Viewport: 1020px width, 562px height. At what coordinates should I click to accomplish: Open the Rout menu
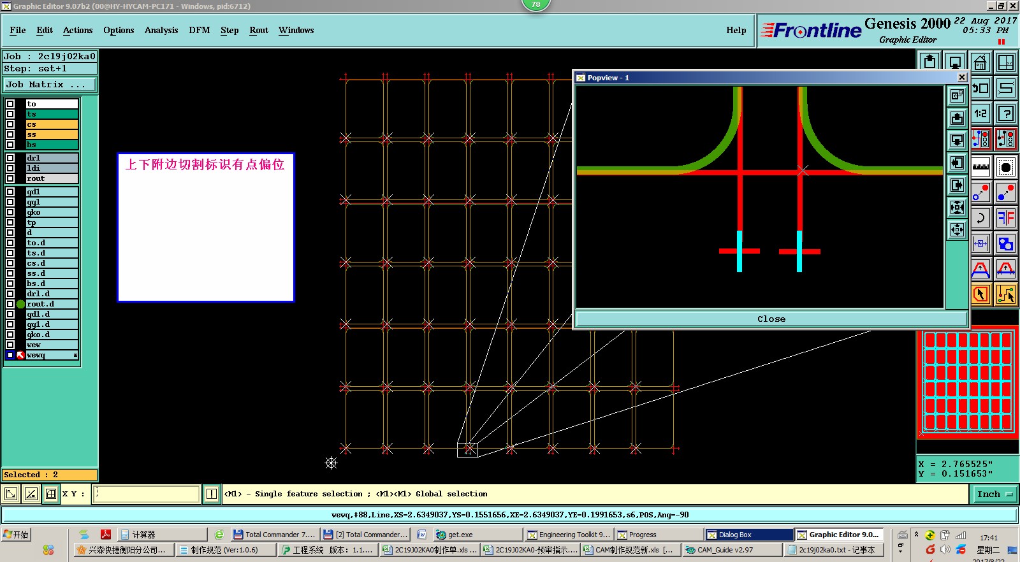pos(259,30)
